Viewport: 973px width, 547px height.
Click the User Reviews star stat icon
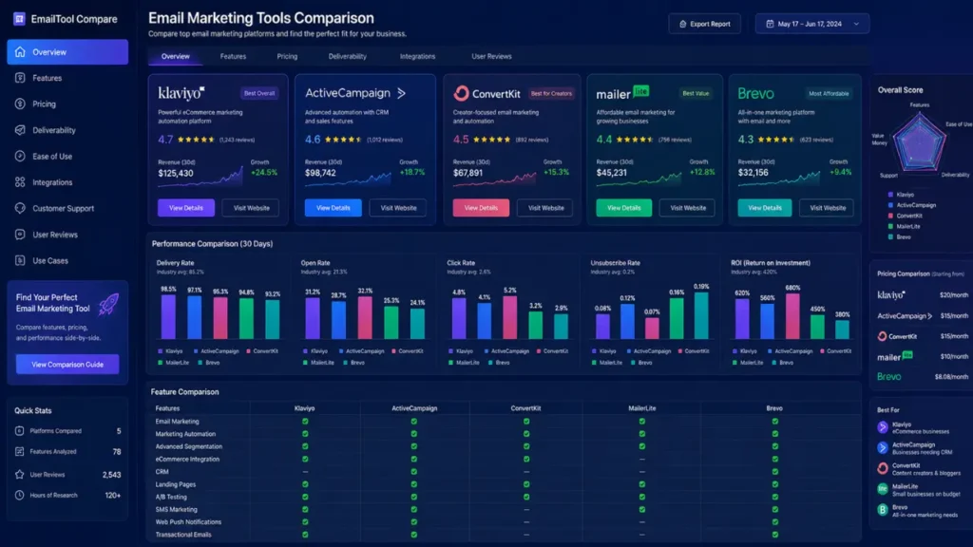[19, 475]
